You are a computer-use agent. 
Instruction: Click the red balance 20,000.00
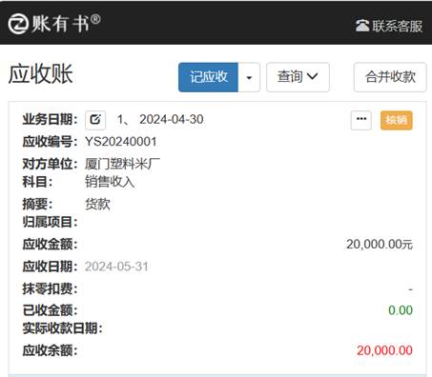[x=384, y=350]
